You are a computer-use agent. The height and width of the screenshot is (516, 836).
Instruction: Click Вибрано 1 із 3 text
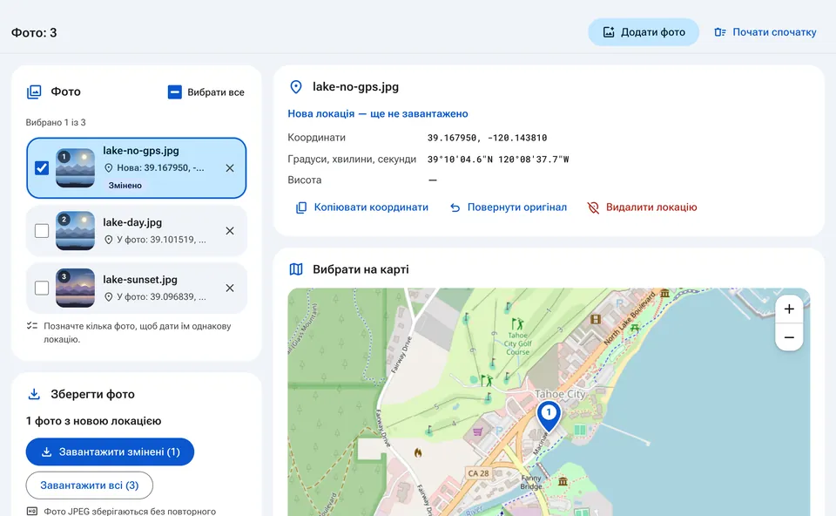tap(56, 122)
